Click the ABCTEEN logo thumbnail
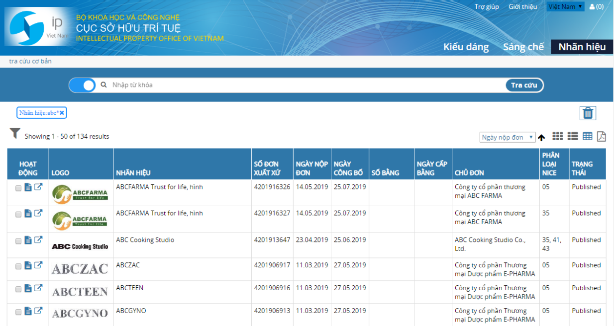This screenshot has height=326, width=614. pyautogui.click(x=80, y=292)
